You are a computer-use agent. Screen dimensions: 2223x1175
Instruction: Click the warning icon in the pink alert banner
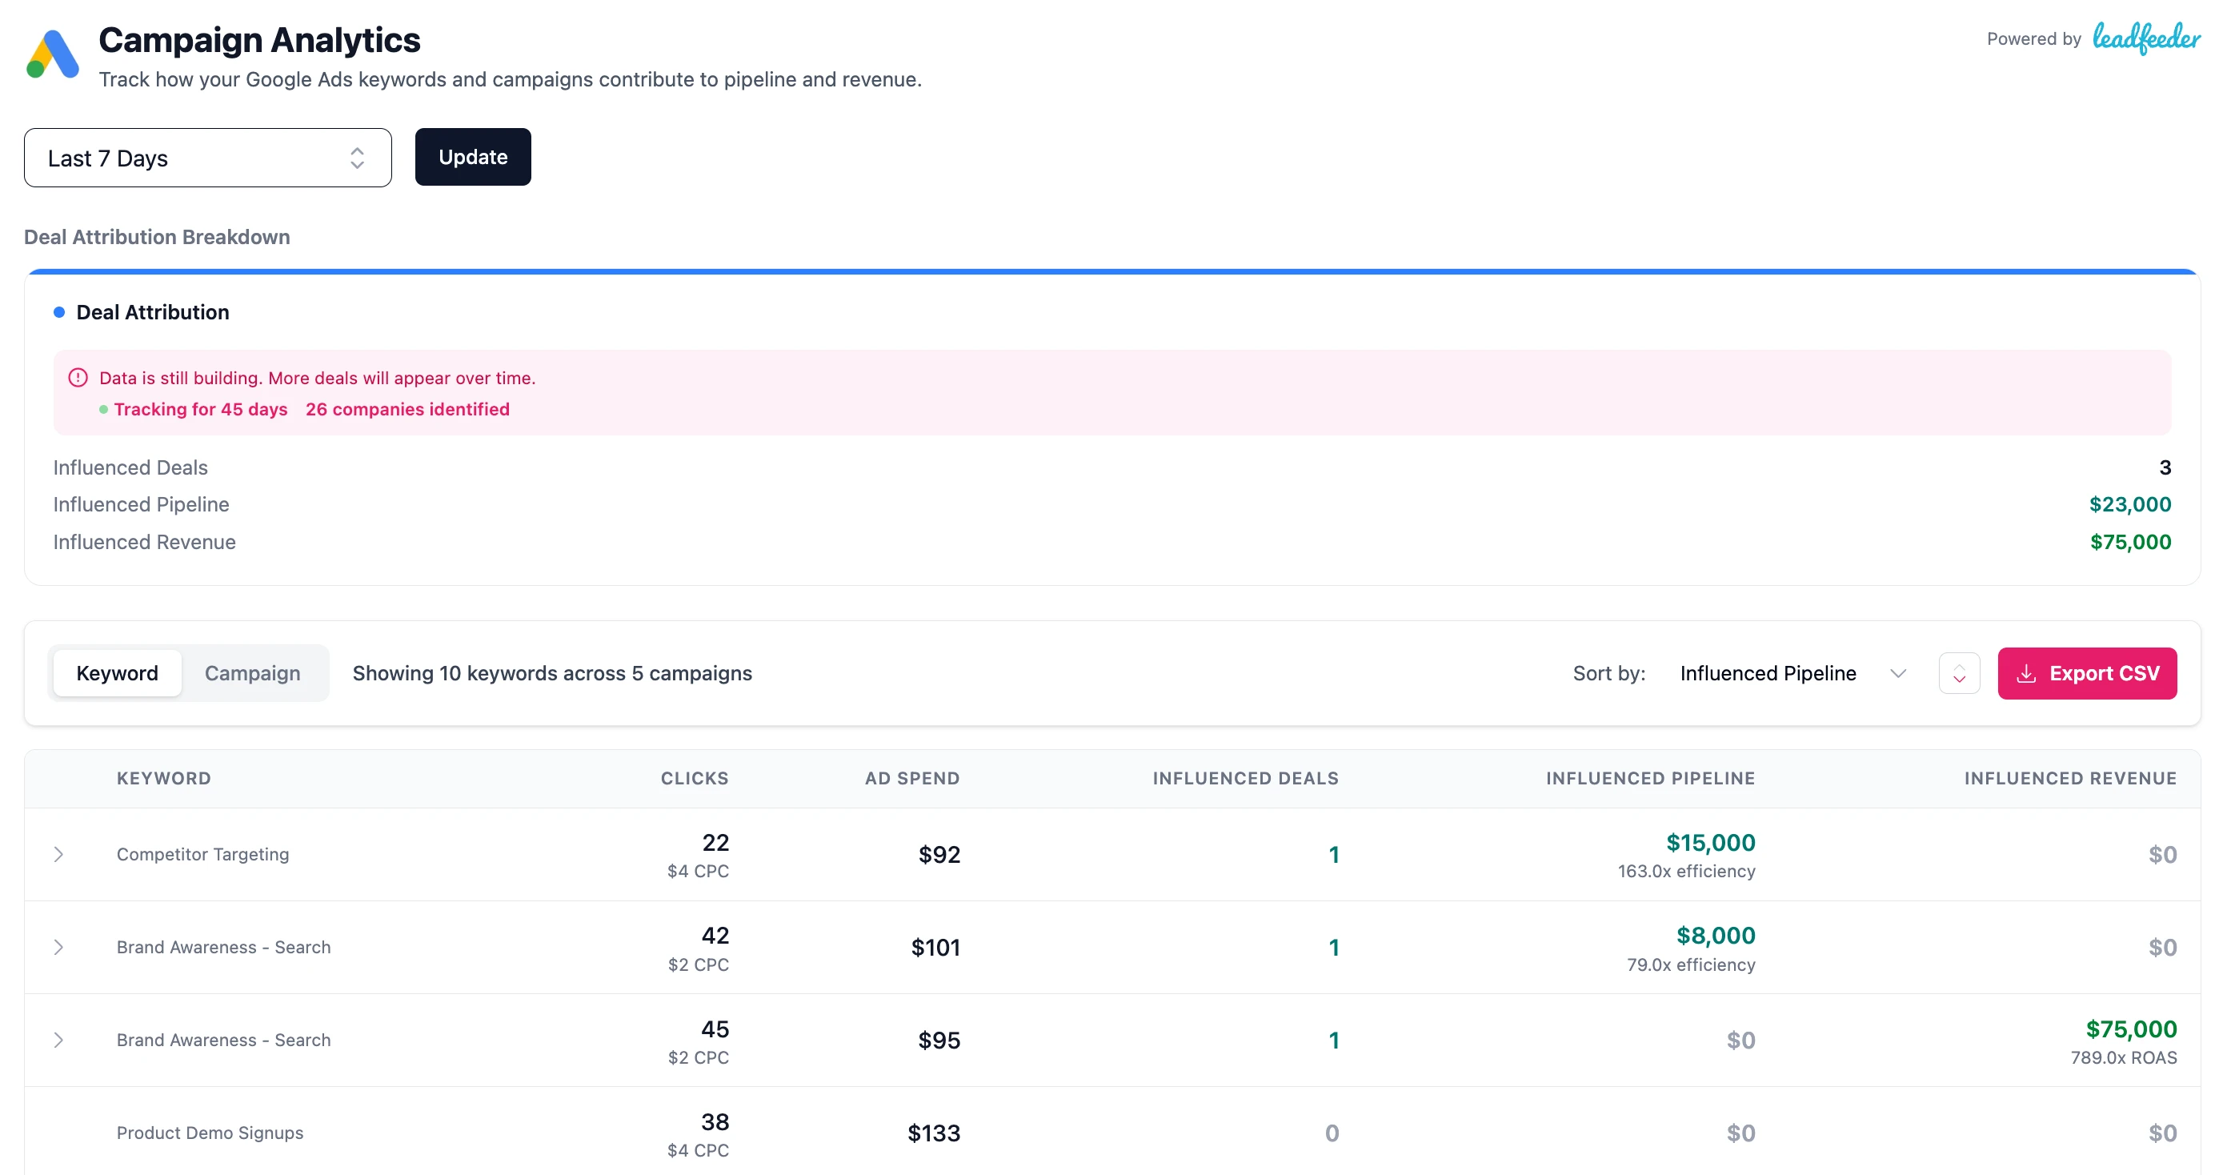pos(78,376)
